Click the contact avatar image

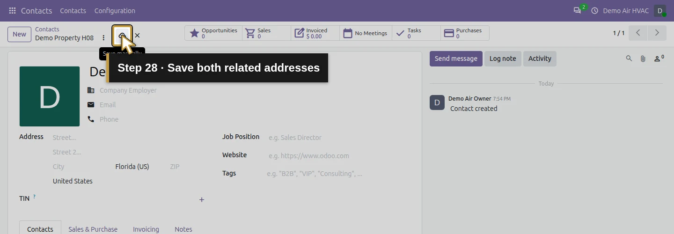point(50,96)
